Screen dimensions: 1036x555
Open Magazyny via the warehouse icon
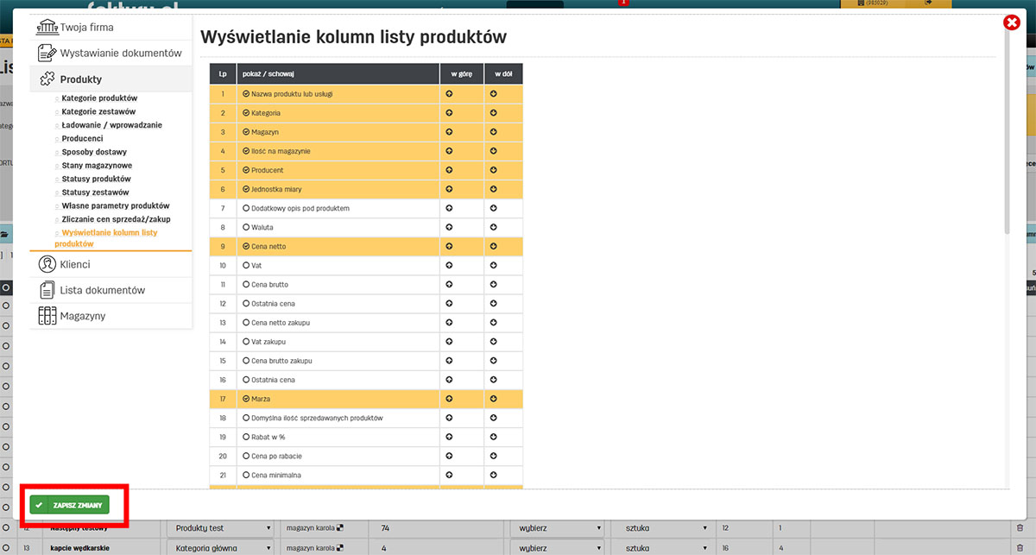48,316
